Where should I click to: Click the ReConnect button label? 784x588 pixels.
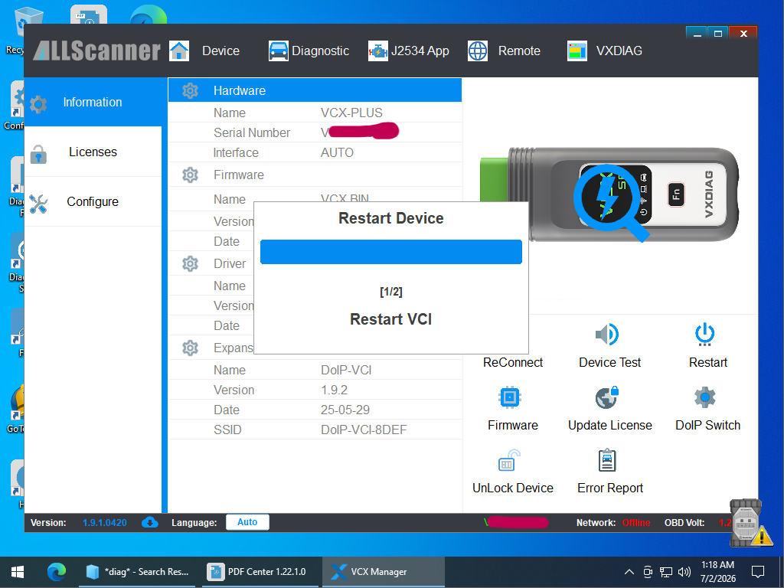tap(512, 362)
